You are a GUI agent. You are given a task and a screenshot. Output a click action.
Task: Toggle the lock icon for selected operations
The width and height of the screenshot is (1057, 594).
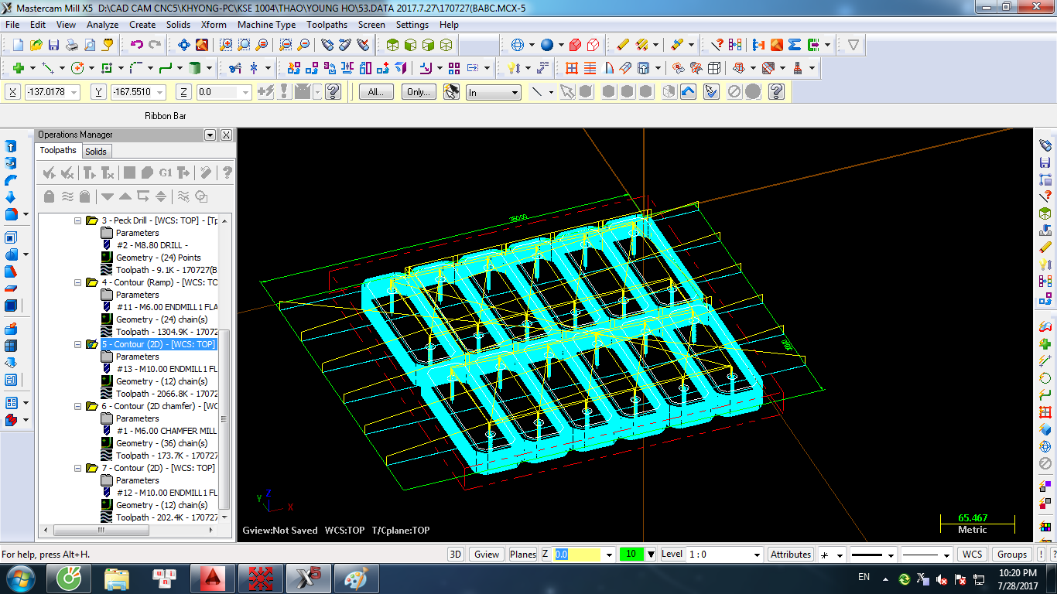point(50,196)
